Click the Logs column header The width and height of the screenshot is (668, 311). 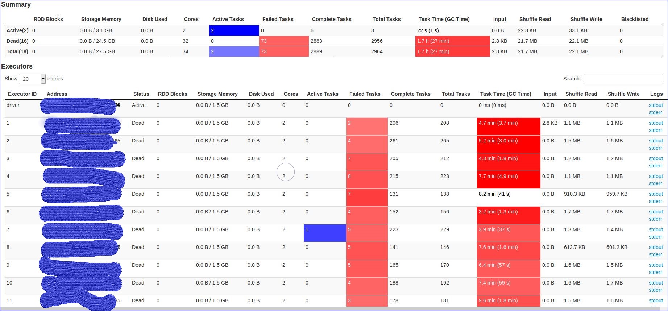pyautogui.click(x=656, y=94)
